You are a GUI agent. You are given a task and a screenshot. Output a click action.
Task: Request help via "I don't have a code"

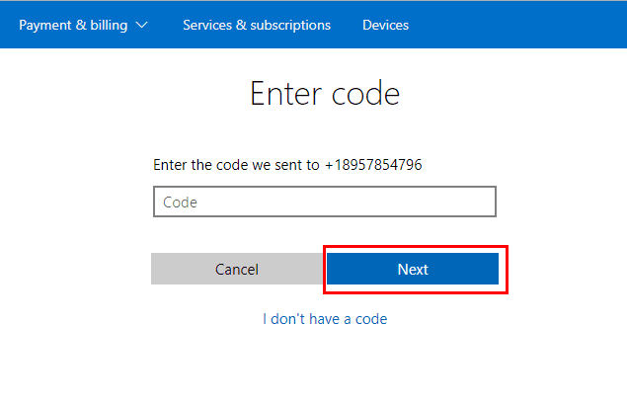click(325, 319)
